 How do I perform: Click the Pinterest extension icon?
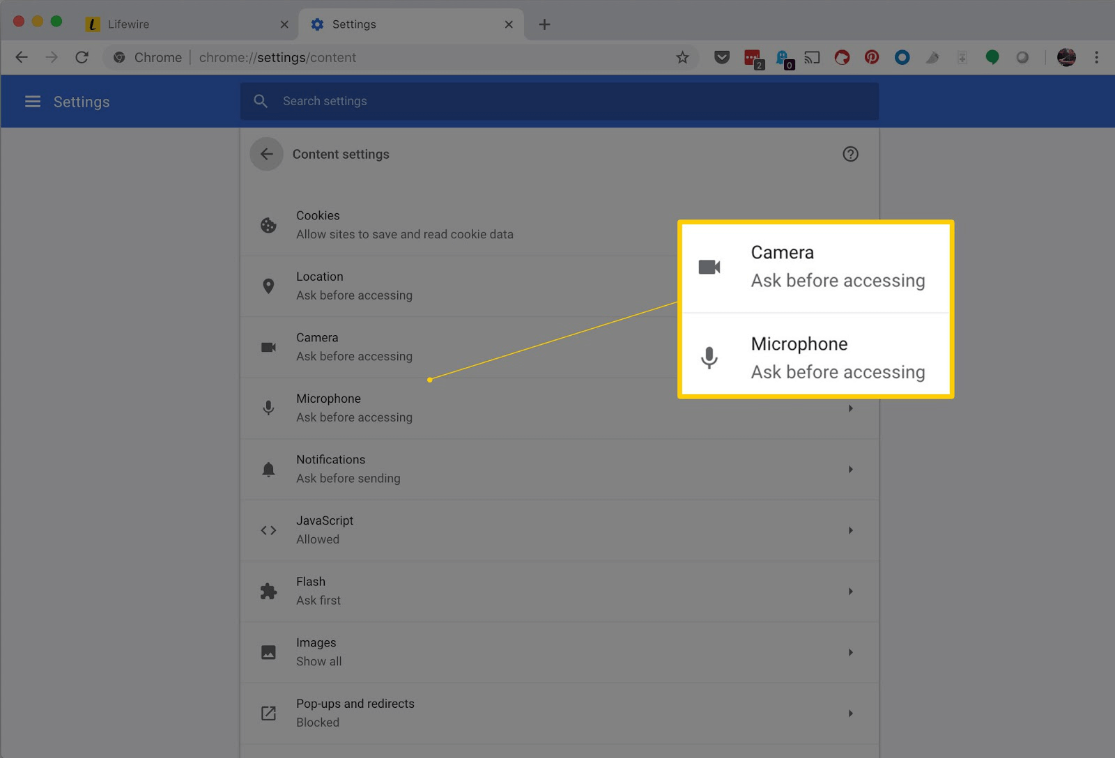(x=872, y=58)
